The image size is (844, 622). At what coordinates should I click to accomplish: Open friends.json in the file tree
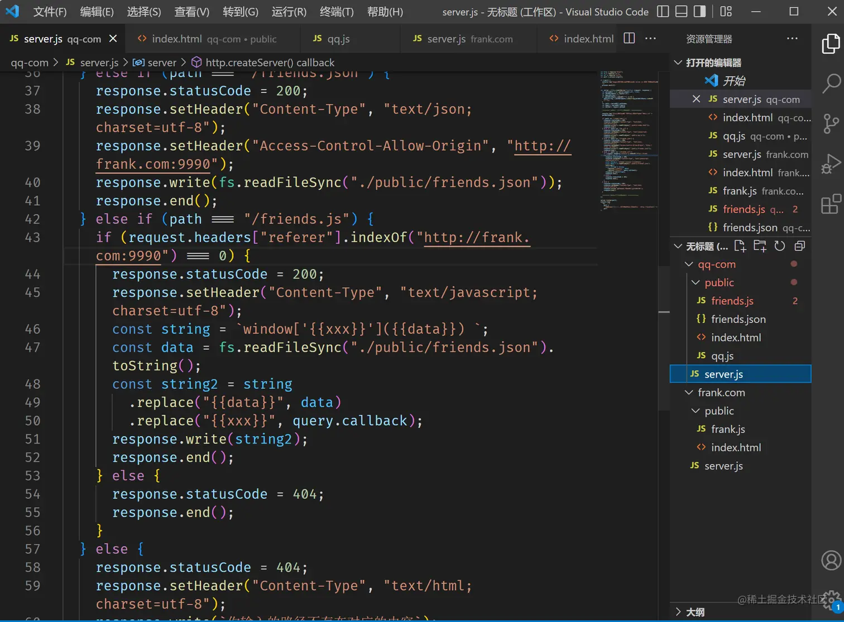coord(738,319)
